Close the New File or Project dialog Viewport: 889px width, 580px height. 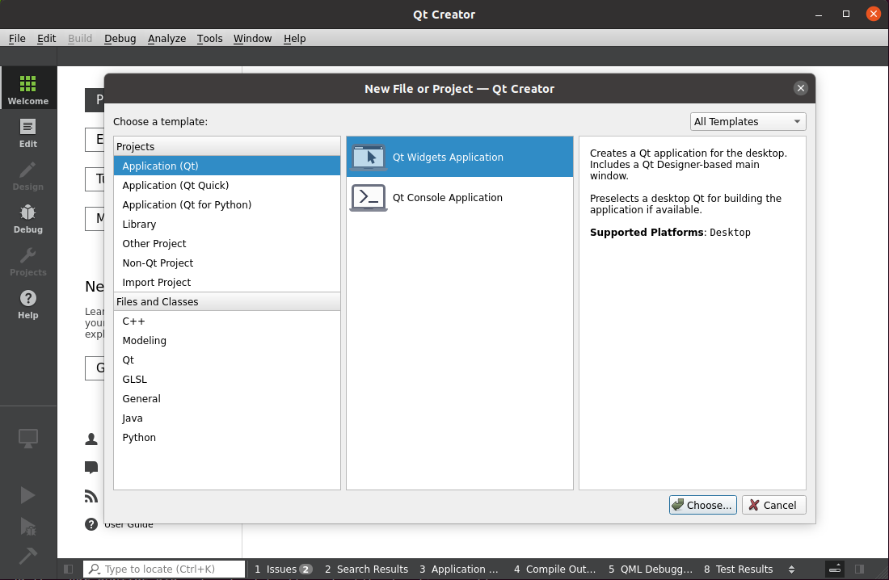pos(801,88)
